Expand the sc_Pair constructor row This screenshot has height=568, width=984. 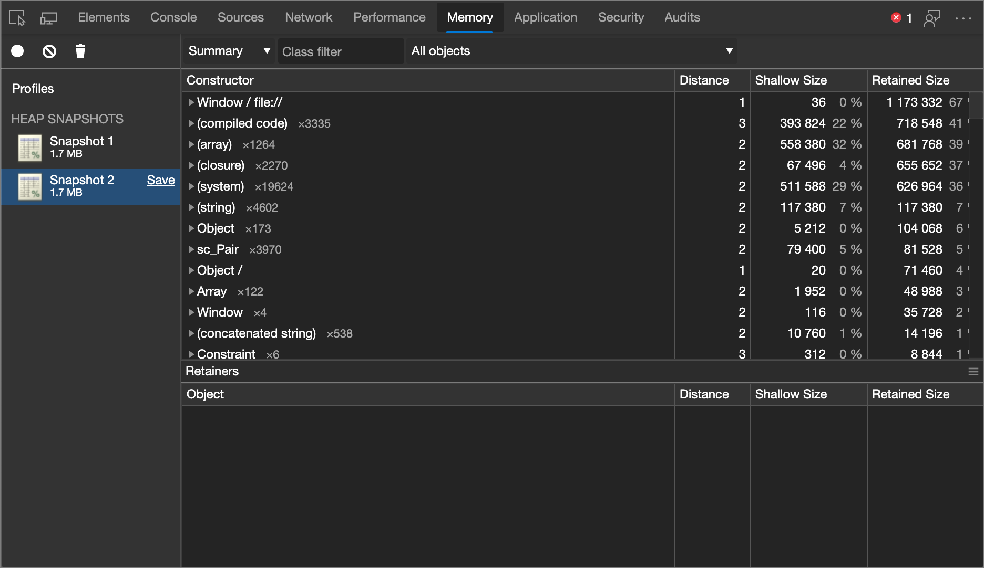[191, 249]
